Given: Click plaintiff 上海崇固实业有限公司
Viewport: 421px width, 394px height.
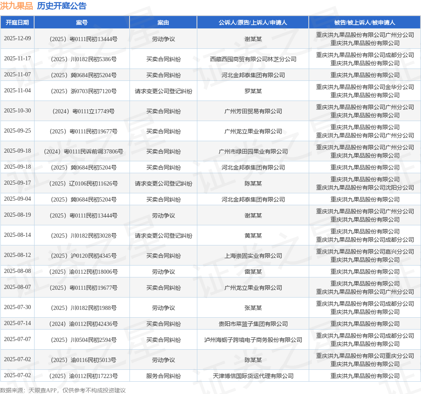Looking at the screenshot, I should [253, 256].
